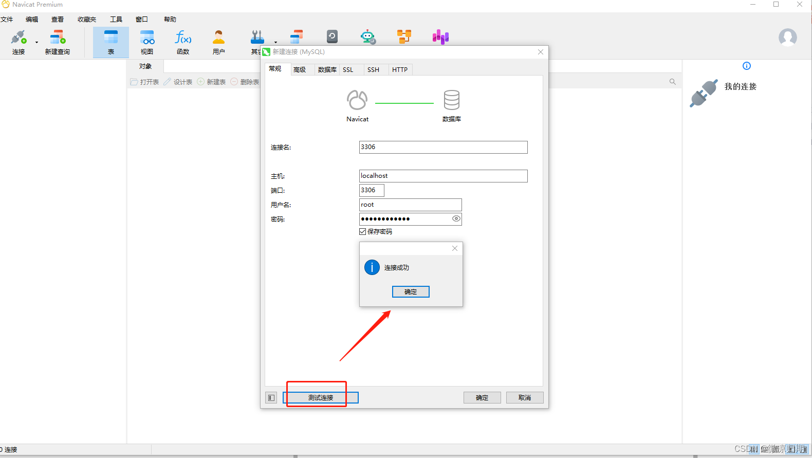Click the 连接名 input field
The image size is (812, 458).
(x=443, y=147)
